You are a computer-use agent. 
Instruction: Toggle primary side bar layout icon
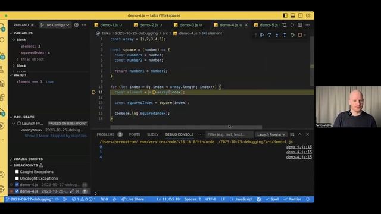[x=285, y=15]
